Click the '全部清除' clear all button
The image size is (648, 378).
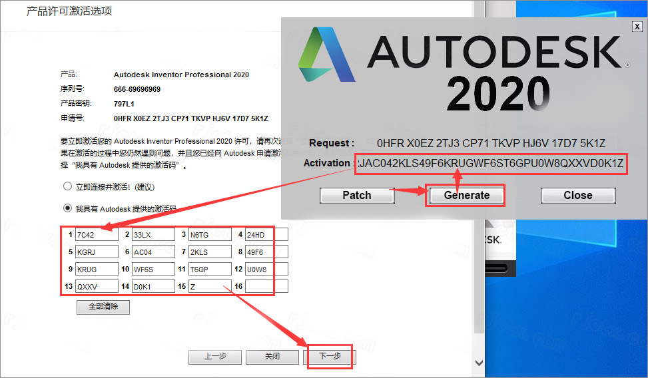[103, 307]
